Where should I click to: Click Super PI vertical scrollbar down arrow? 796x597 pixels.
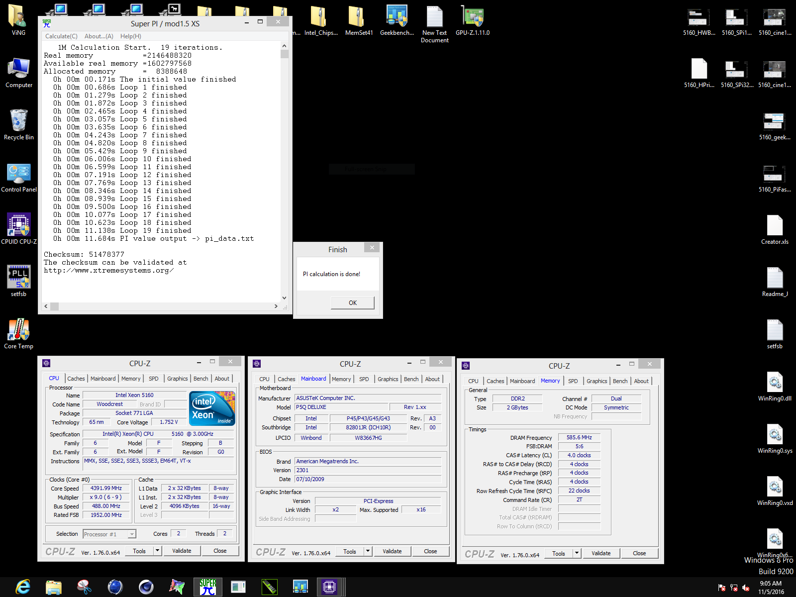point(285,298)
